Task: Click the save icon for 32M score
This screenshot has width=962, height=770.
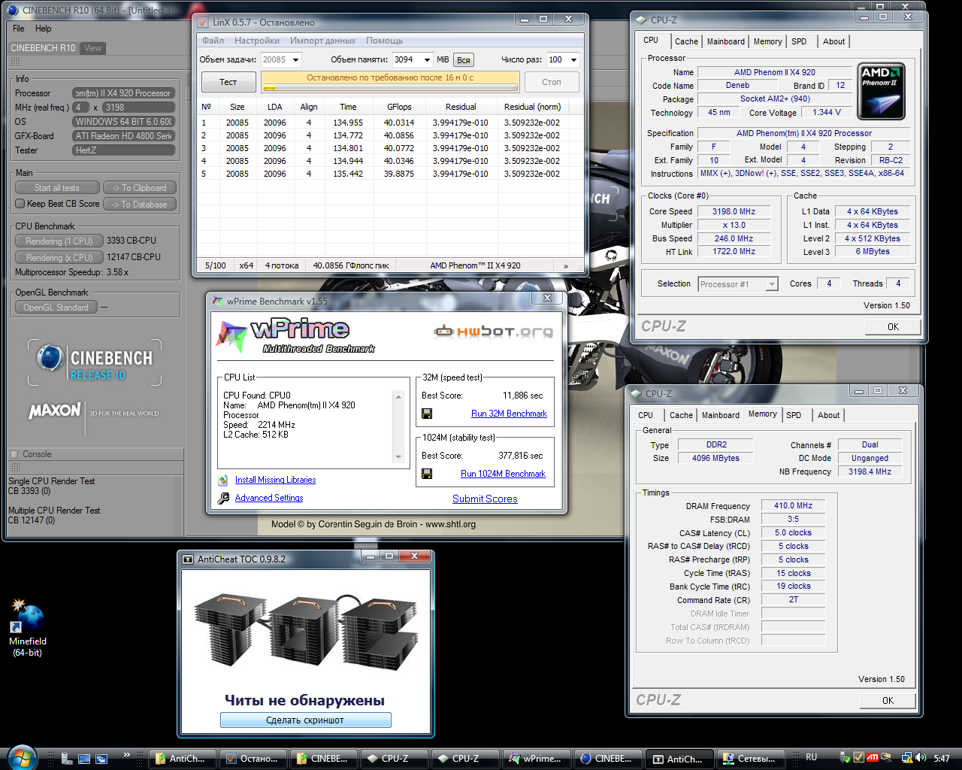Action: 427,414
